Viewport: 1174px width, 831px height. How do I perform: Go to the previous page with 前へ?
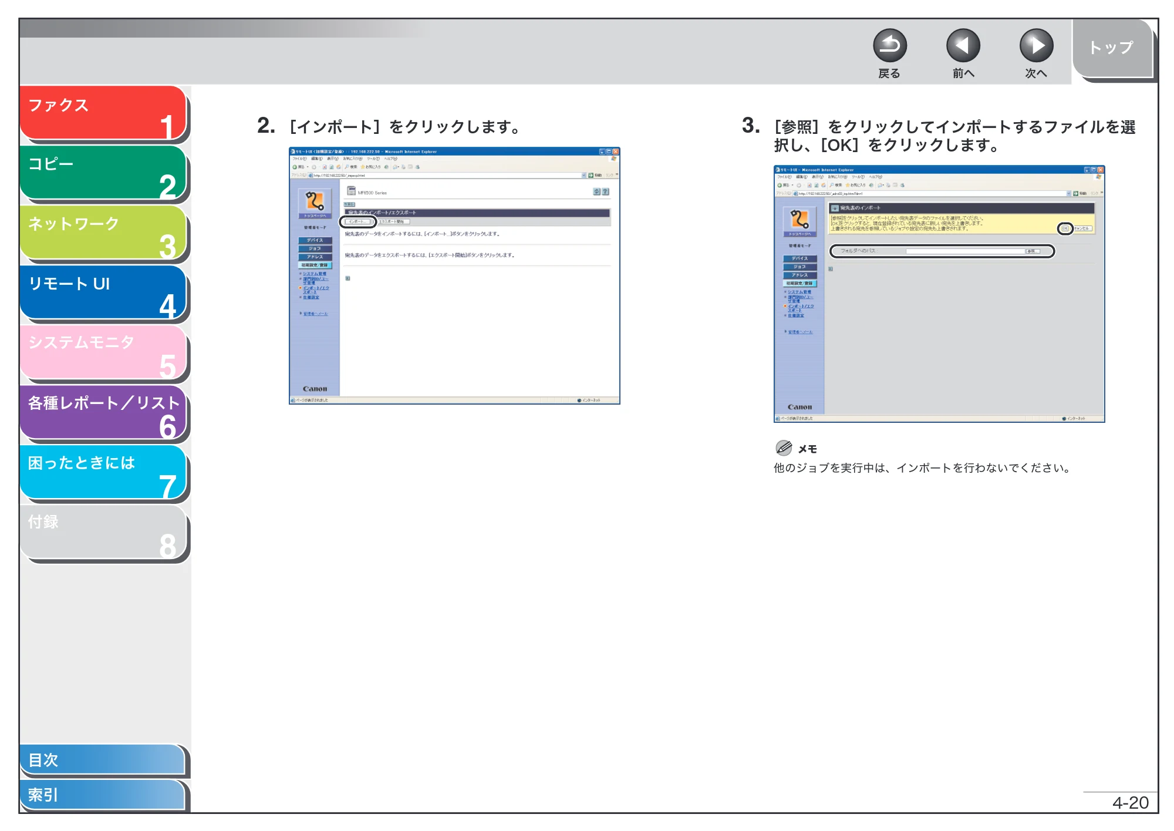pos(963,45)
